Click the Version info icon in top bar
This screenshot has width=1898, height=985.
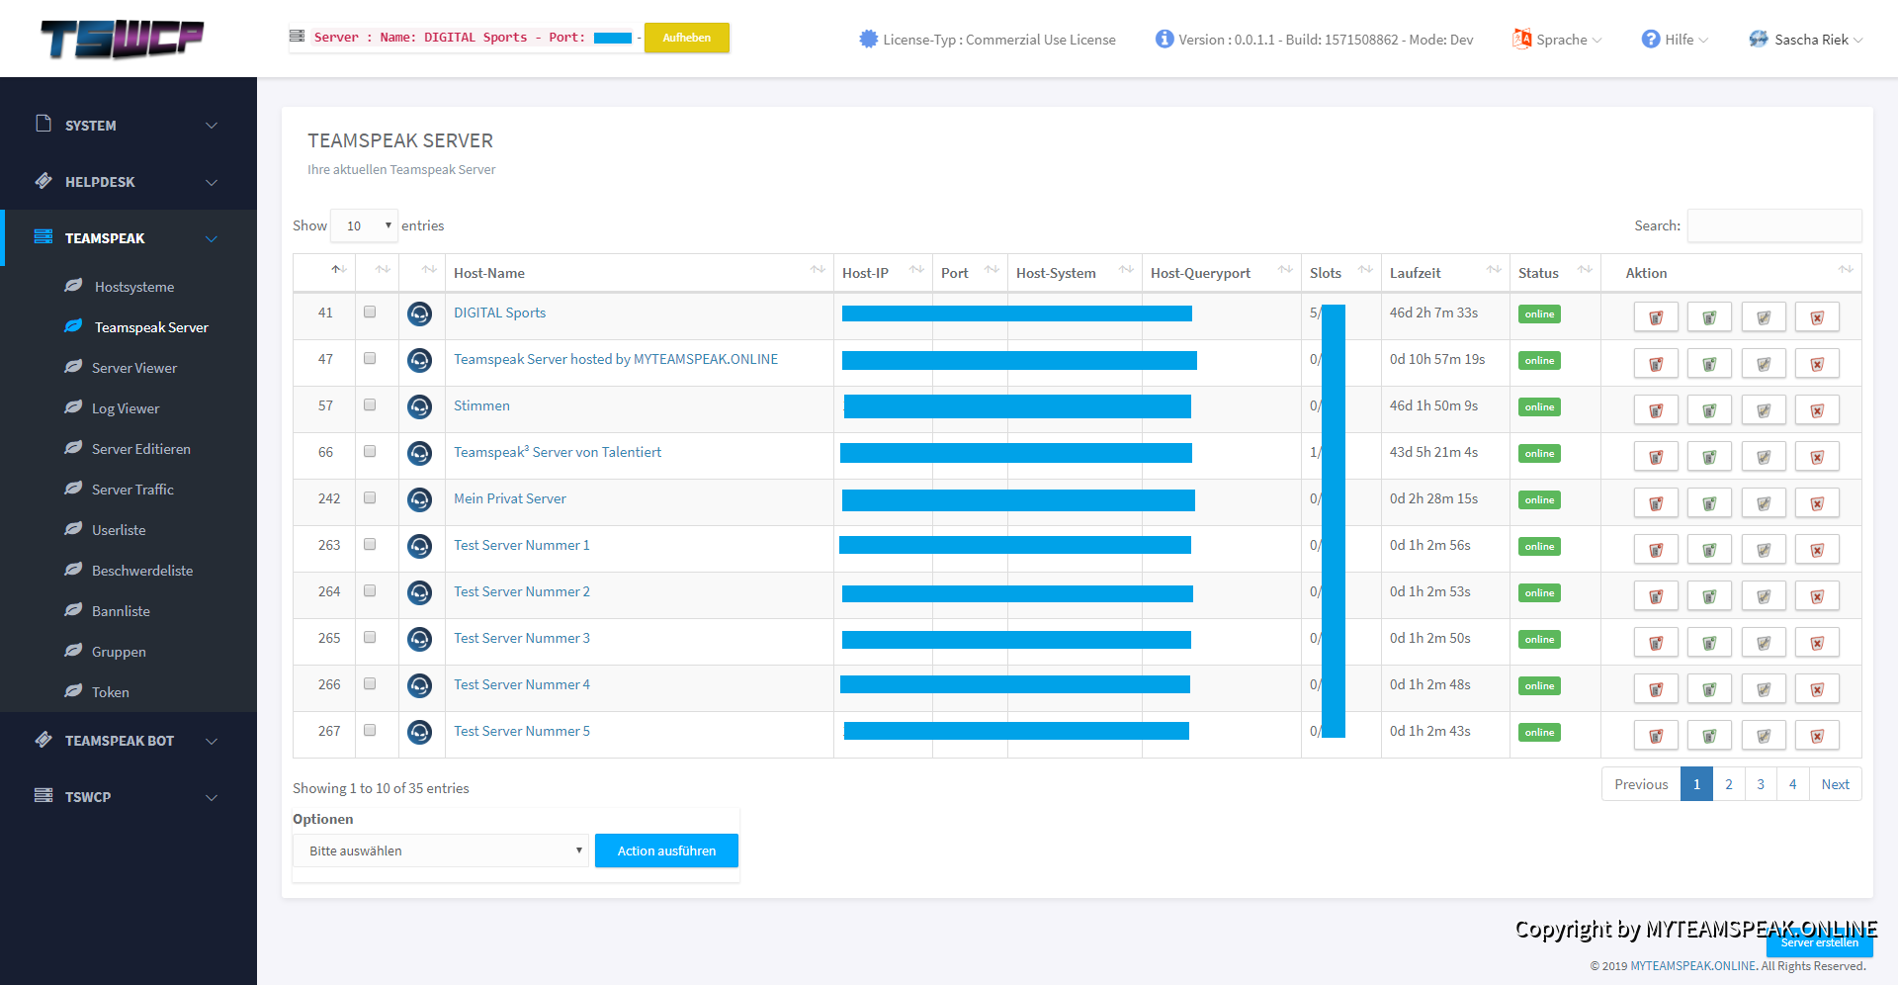(1165, 40)
